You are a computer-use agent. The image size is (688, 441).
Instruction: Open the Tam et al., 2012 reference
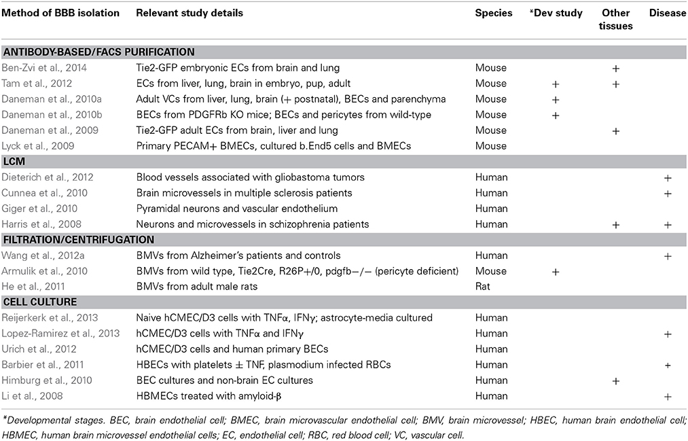click(x=37, y=84)
